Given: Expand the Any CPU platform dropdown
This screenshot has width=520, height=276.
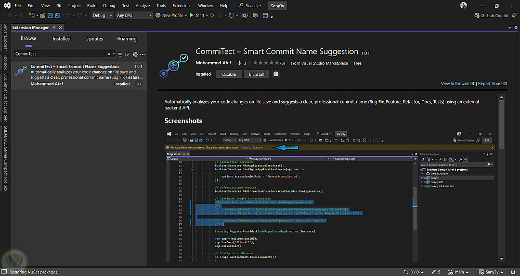Looking at the screenshot, I should [x=134, y=16].
